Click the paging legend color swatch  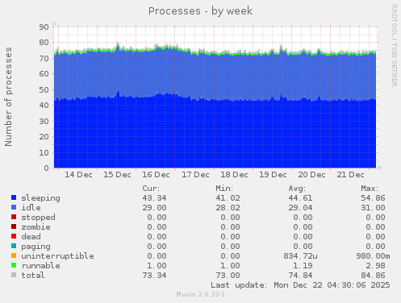[14, 246]
